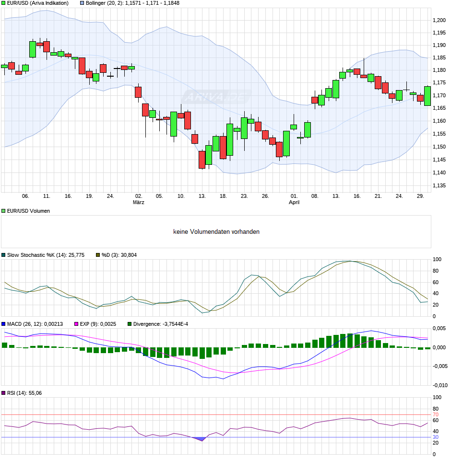This screenshot has height=459, width=451.
Task: Click the red 70 RSI threshold label
Action: (x=436, y=415)
